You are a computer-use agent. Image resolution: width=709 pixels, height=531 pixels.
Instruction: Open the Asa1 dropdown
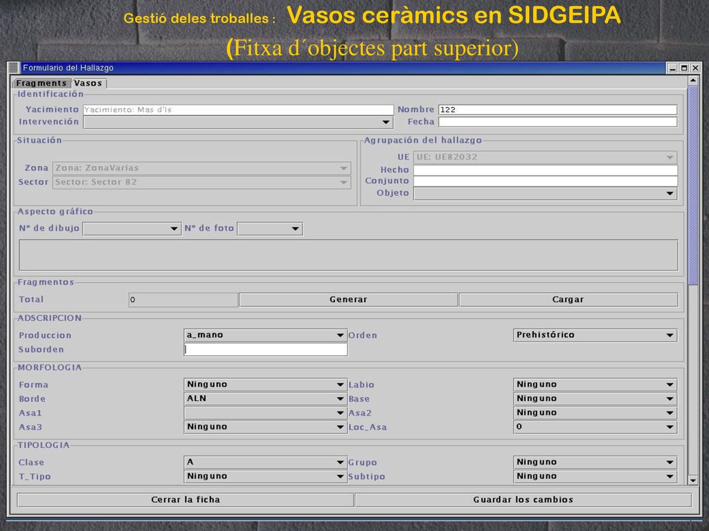pos(265,413)
